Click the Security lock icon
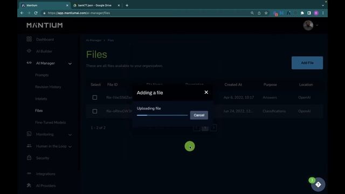Image resolution: width=345 pixels, height=194 pixels. pyautogui.click(x=29, y=157)
